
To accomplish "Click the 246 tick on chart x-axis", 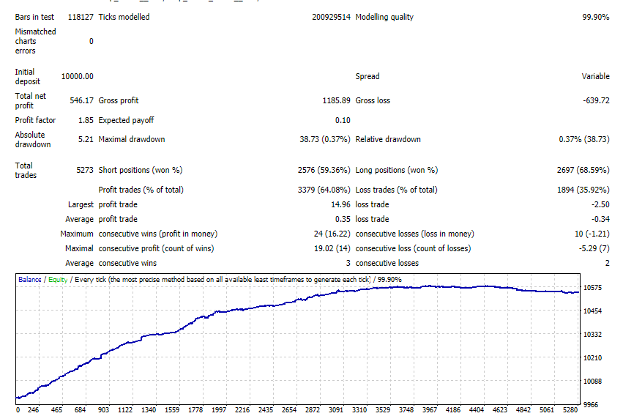I will click(x=34, y=410).
